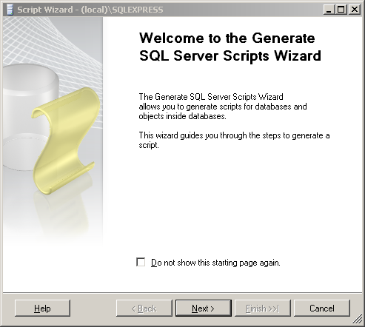The width and height of the screenshot is (365, 327).
Task: Click the 'This wizard guides you' paragraph
Action: pyautogui.click(x=234, y=140)
